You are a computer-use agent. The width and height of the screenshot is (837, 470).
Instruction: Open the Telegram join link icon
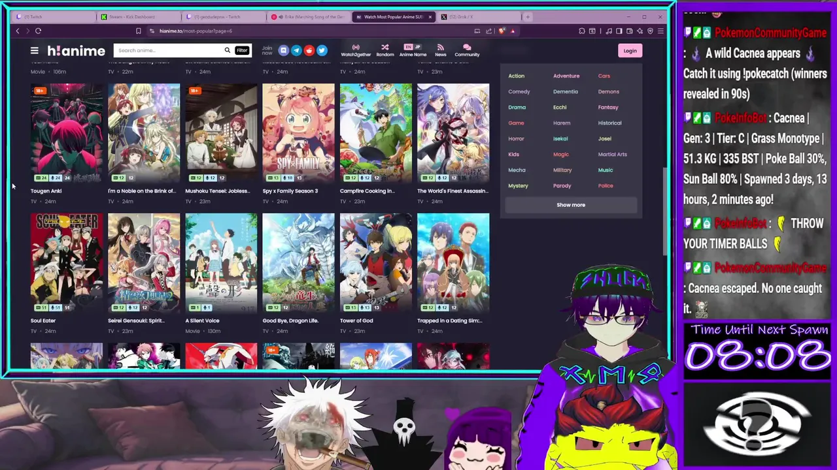(296, 50)
